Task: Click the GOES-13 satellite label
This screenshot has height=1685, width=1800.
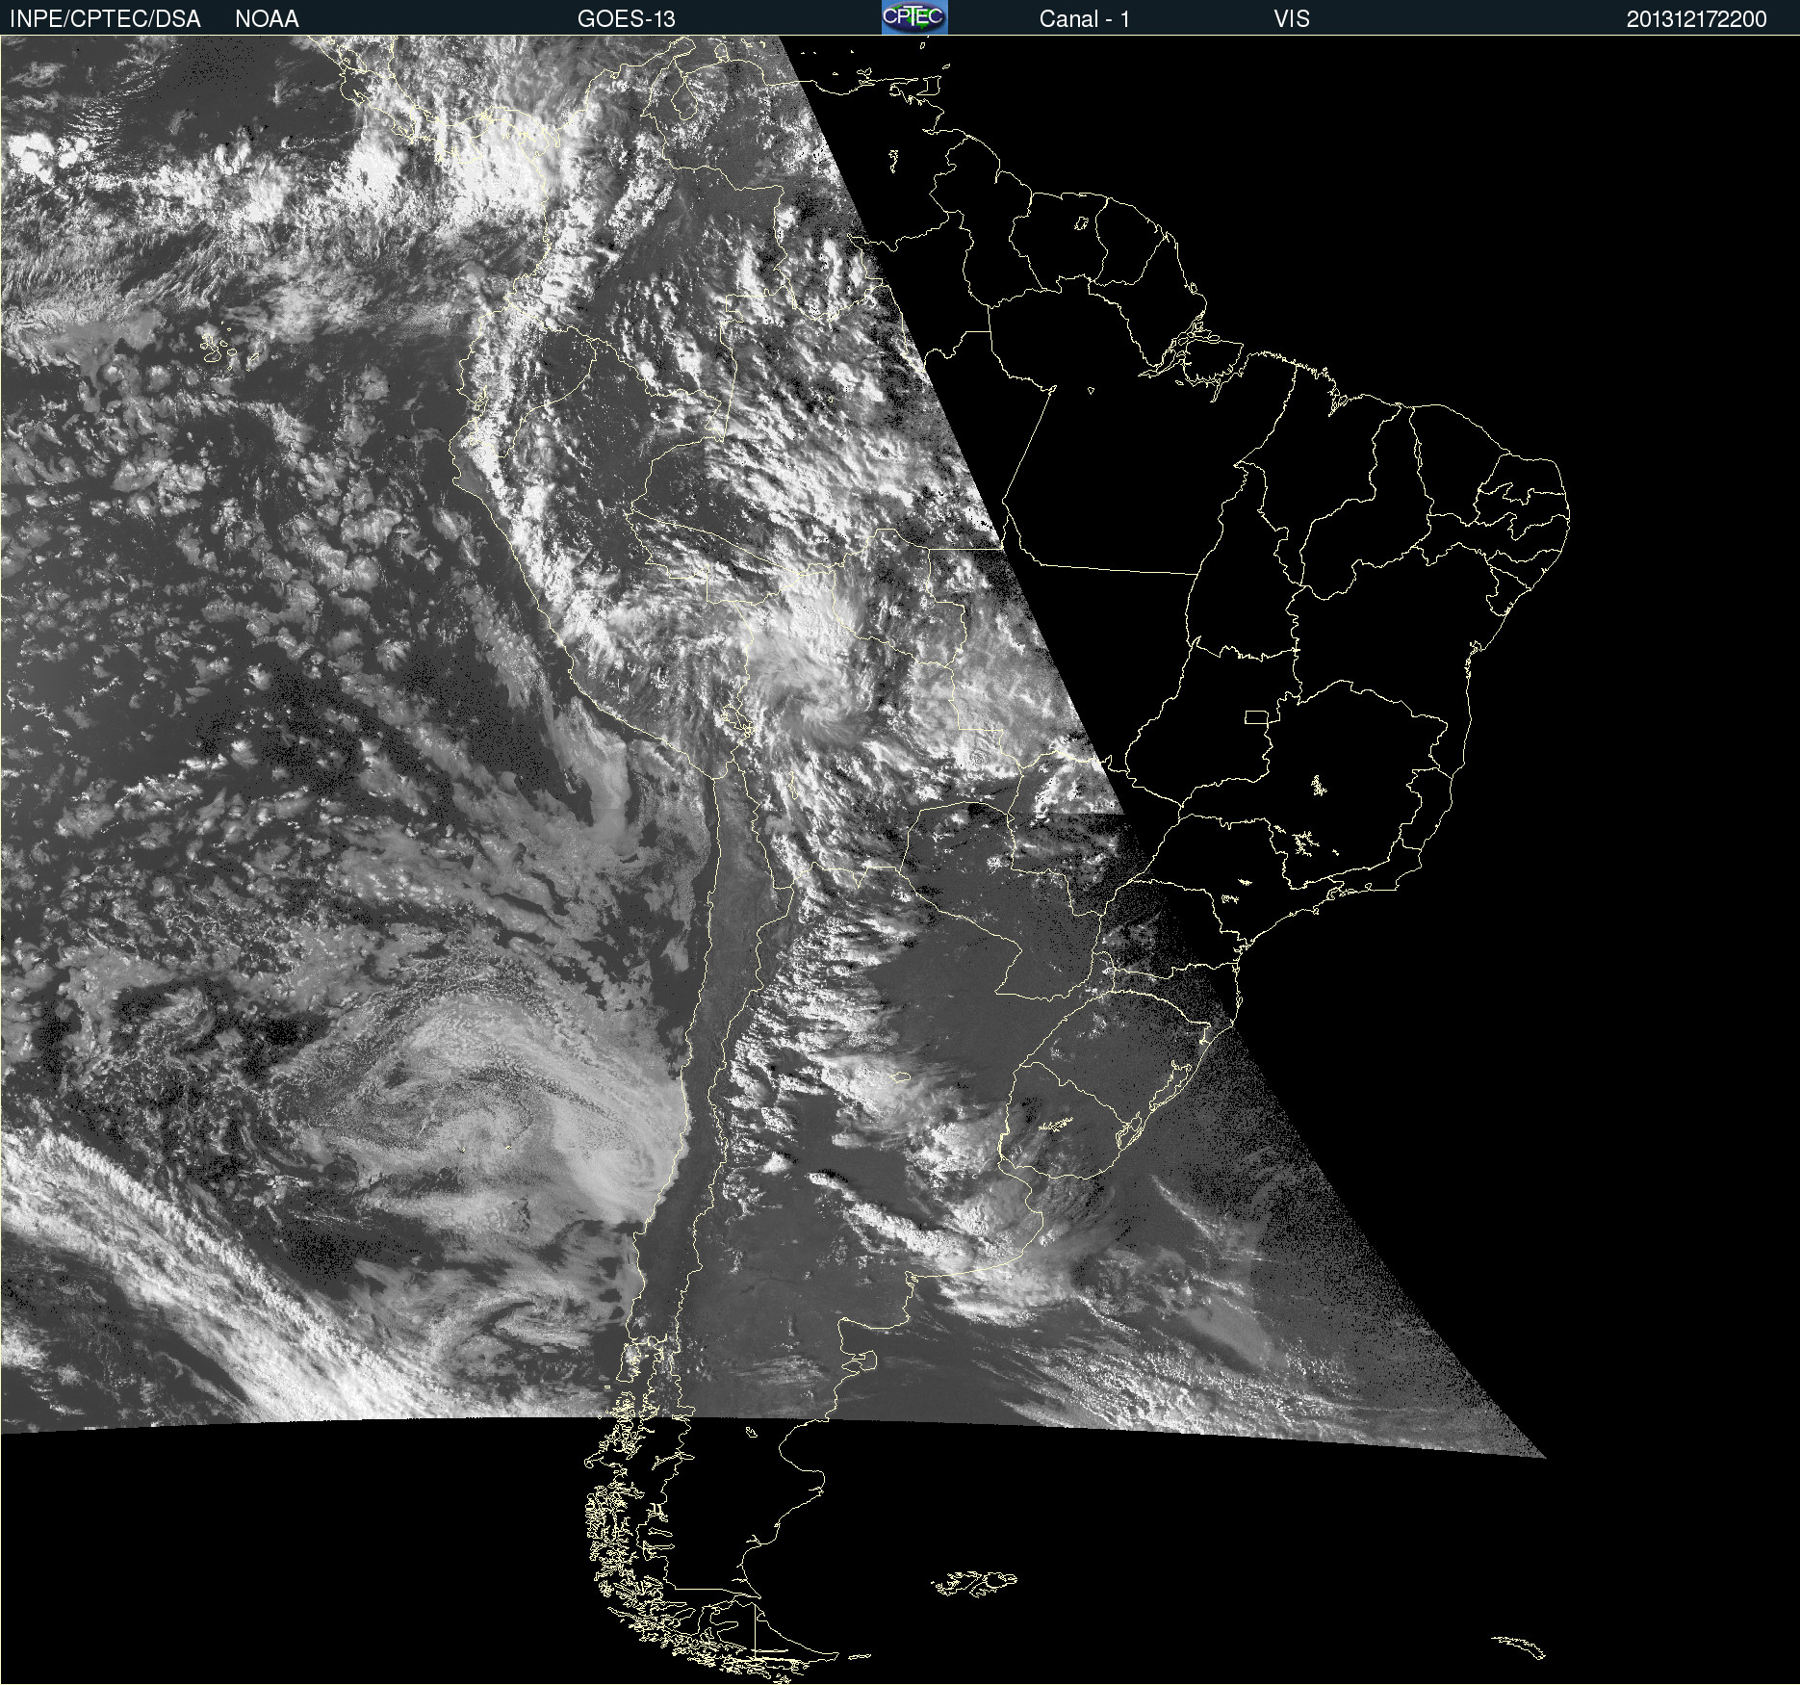Action: pyautogui.click(x=627, y=19)
